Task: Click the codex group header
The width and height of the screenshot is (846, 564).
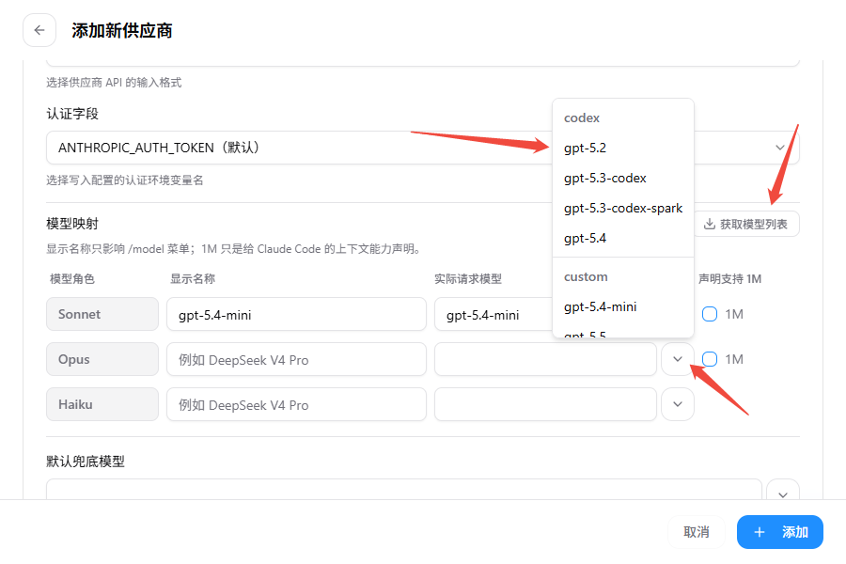Action: (582, 118)
